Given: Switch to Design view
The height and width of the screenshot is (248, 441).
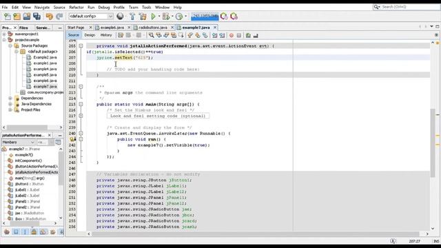Looking at the screenshot, I should pos(90,35).
